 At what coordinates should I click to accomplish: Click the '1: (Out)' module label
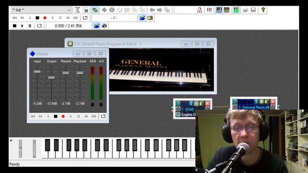click(188, 109)
